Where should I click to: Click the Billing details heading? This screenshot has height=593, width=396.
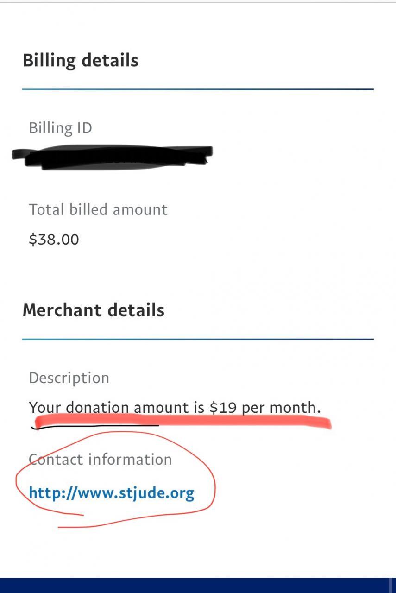point(81,61)
